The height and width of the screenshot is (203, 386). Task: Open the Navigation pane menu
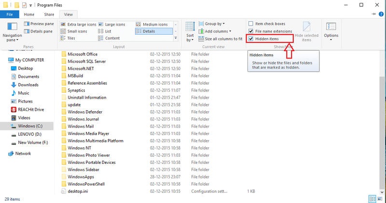tap(12, 32)
